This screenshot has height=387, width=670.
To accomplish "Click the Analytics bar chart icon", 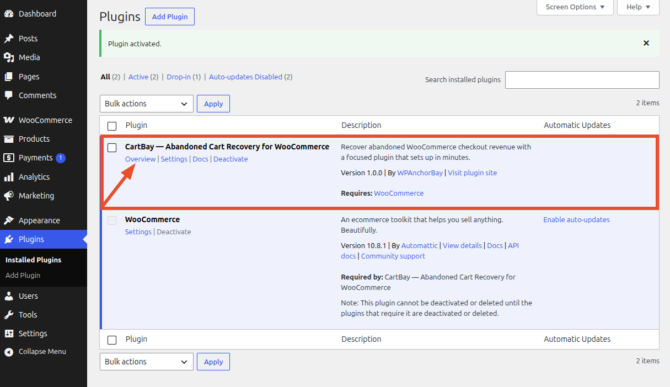I will coord(9,177).
